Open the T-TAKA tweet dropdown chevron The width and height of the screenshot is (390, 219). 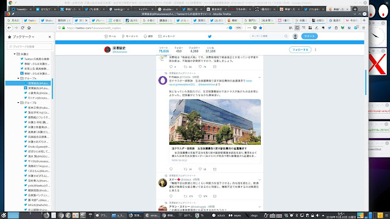coord(260,77)
